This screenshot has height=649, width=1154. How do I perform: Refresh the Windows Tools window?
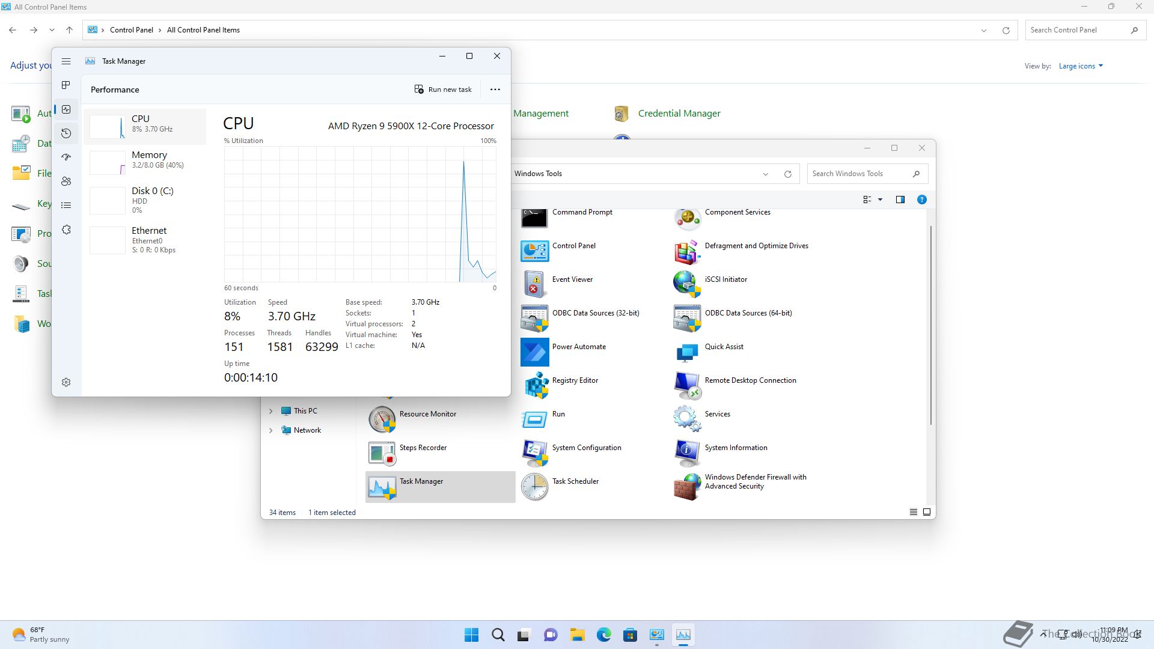point(788,174)
